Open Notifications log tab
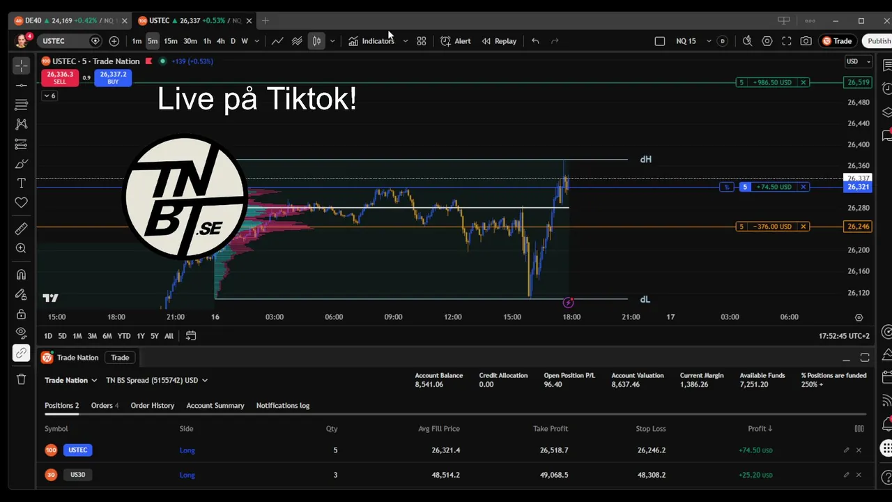The image size is (892, 502). point(283,406)
